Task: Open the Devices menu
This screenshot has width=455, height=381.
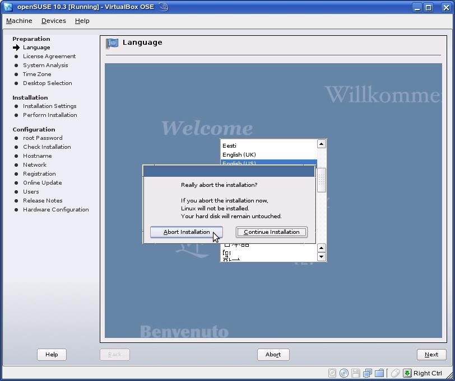Action: (54, 21)
